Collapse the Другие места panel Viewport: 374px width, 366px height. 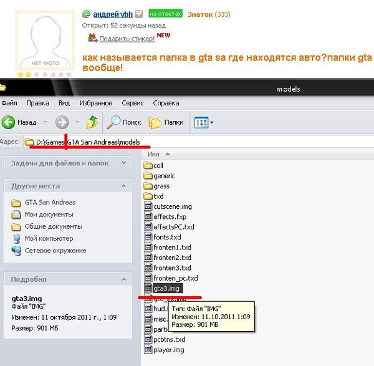click(x=123, y=186)
